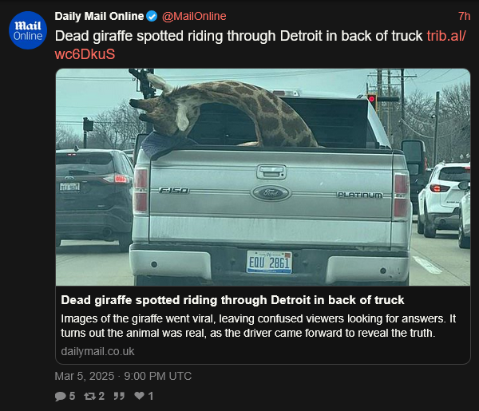Viewport: 479px width, 411px height.
Task: Click the quote post icon
Action: point(119,396)
